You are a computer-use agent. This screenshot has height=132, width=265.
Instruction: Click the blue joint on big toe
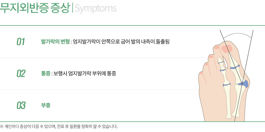coord(235,67)
